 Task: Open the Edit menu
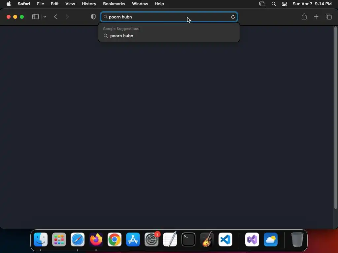(54, 4)
